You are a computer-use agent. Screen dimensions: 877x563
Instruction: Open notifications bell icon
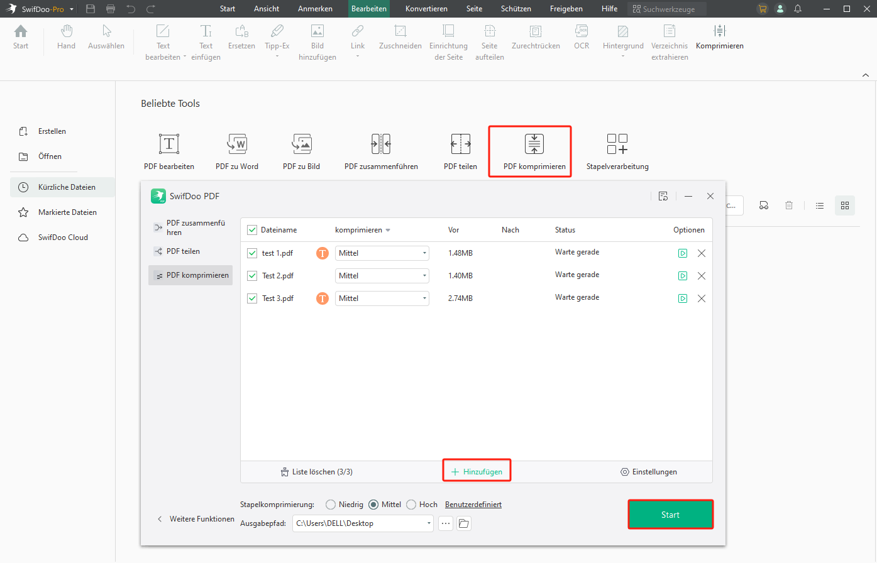[x=798, y=9]
